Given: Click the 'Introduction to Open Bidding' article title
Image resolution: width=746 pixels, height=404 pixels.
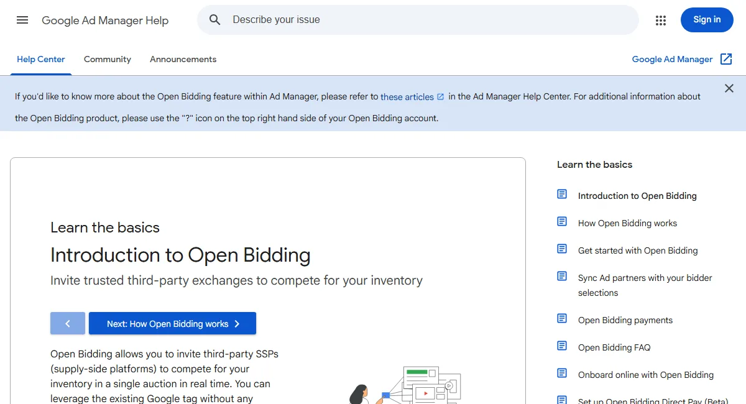Looking at the screenshot, I should (x=180, y=255).
